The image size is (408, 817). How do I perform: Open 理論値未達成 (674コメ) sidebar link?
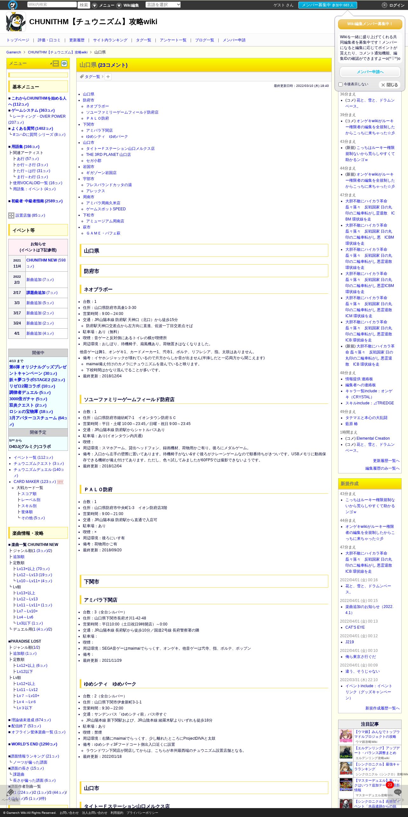pyautogui.click(x=31, y=720)
